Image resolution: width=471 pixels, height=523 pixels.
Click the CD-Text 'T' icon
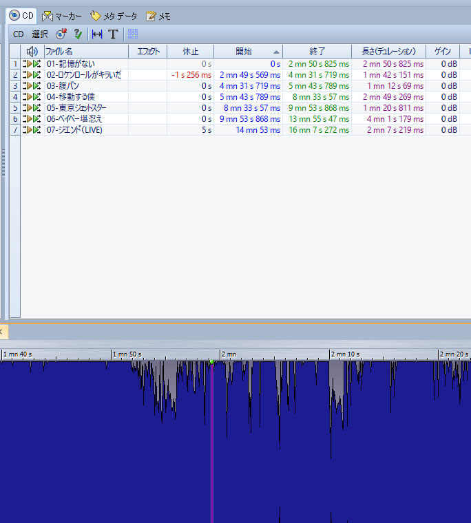pyautogui.click(x=113, y=34)
